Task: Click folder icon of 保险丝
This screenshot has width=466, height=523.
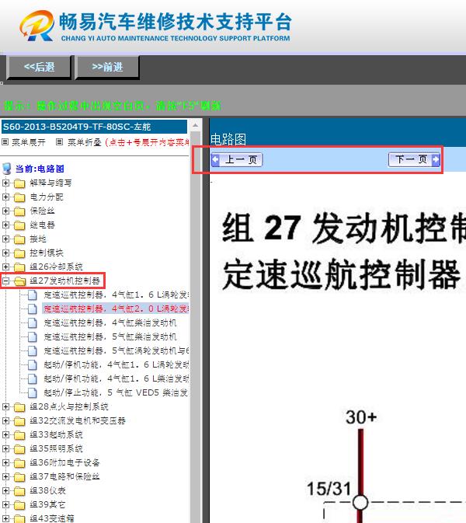Action: (x=19, y=211)
